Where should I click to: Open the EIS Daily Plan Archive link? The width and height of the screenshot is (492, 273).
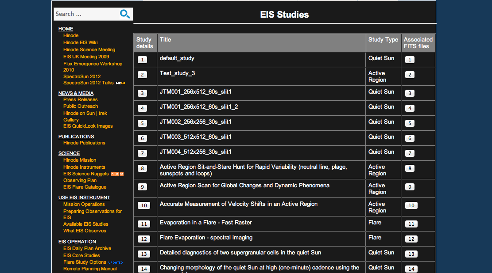click(x=87, y=248)
